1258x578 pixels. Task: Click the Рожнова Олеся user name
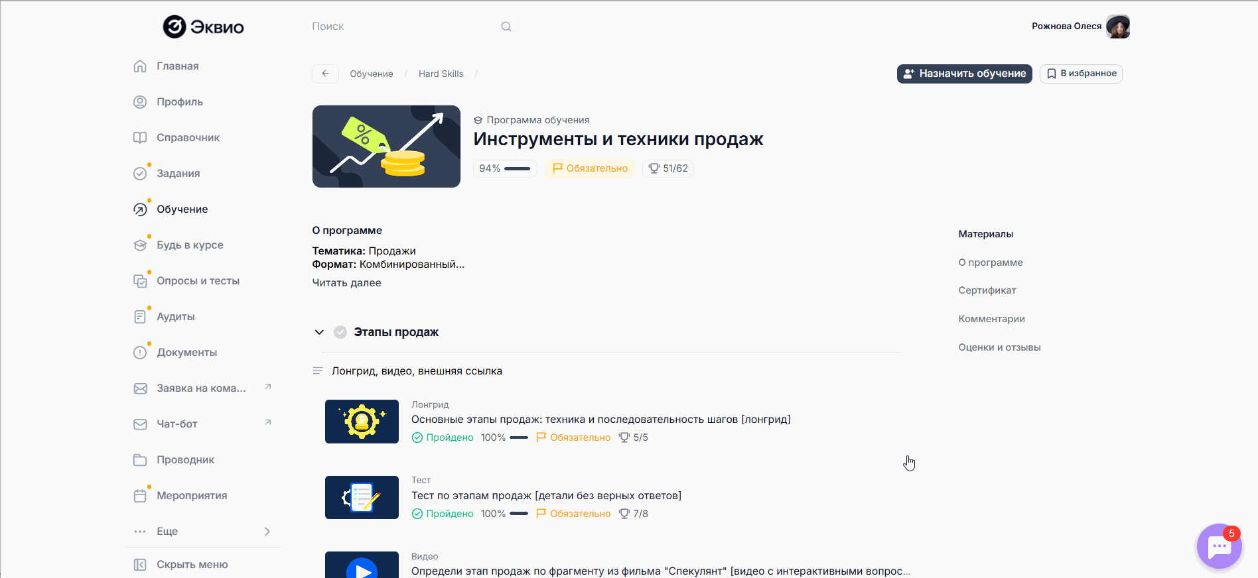pos(1066,27)
